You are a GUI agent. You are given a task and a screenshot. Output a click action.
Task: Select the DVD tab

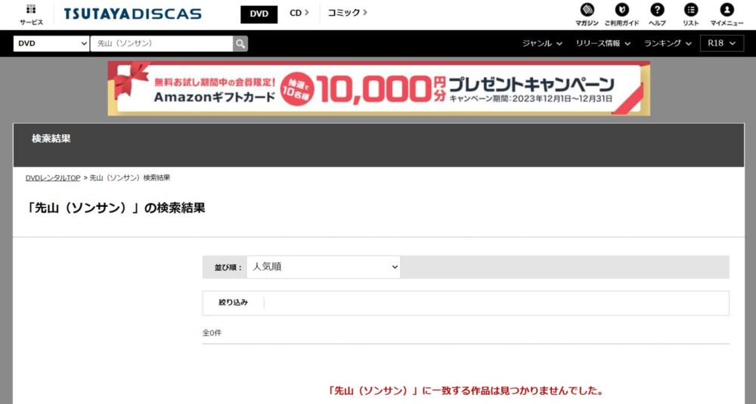259,14
